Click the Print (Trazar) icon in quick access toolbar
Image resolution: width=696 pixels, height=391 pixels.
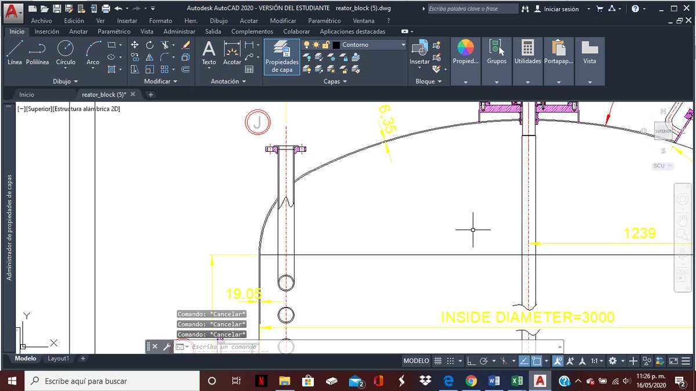click(x=106, y=9)
